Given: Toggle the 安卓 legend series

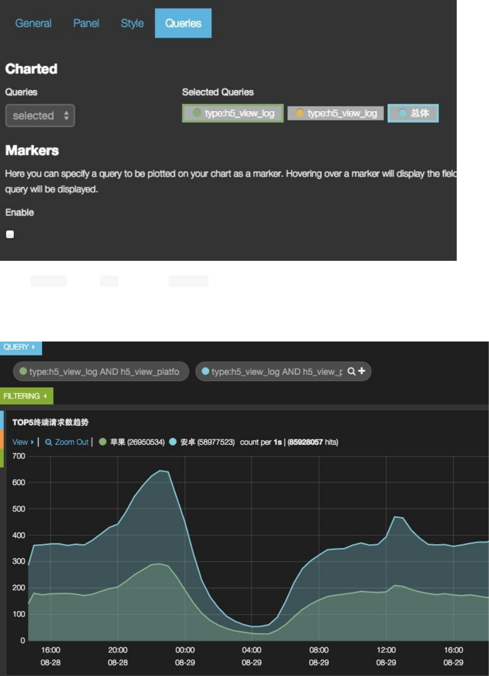Looking at the screenshot, I should coord(202,442).
